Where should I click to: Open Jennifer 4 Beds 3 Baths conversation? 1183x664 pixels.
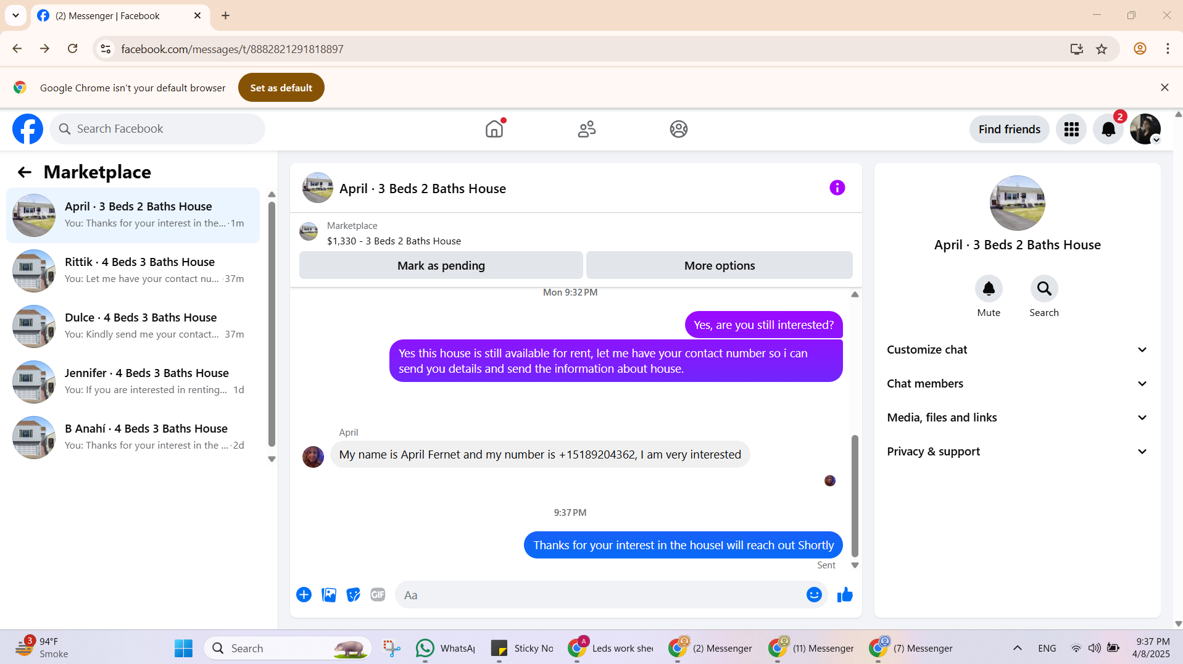[x=133, y=382]
